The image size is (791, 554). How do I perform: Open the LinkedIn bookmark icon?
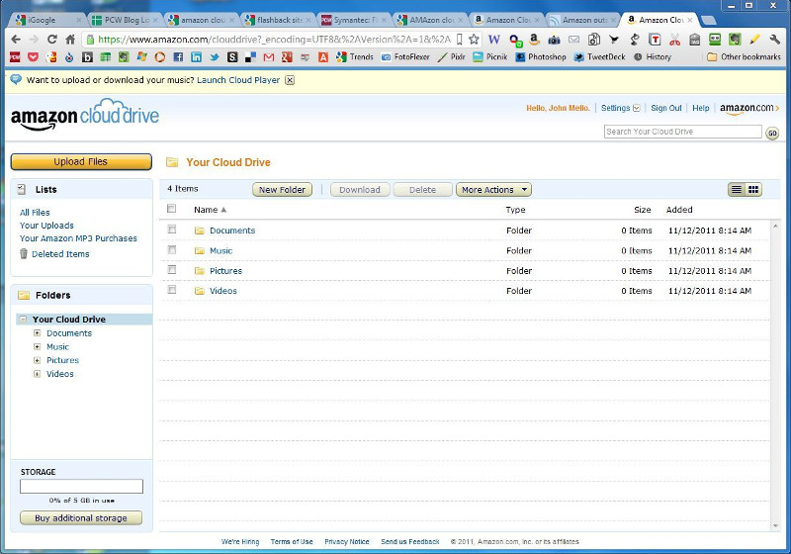click(x=196, y=57)
